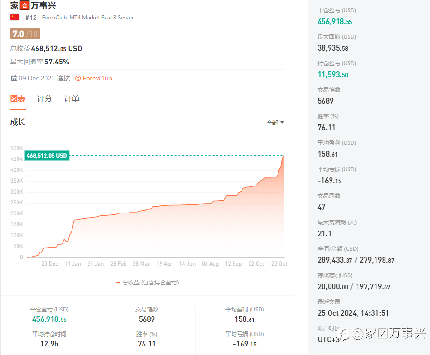Screen dimensions: 430x355
Task: Click the 12.9h 平均持仓时间 value
Action: click(x=49, y=344)
